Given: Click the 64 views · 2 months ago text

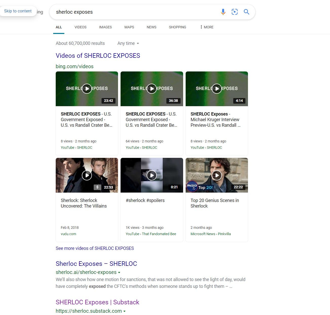Looking at the screenshot, I should click(x=144, y=141).
